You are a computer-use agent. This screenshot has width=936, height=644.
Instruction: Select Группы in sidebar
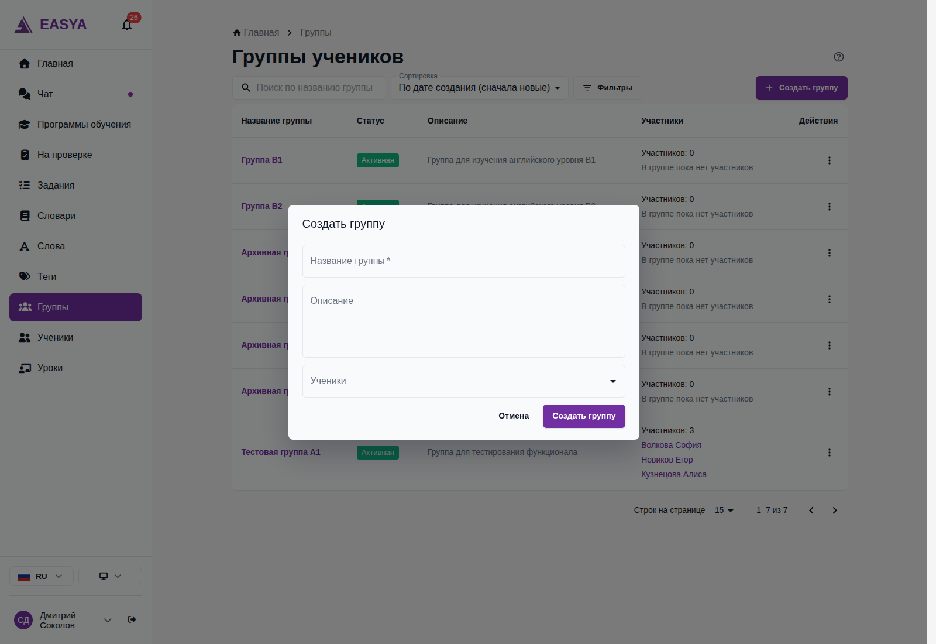point(75,307)
